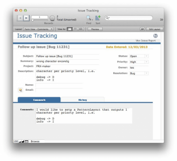
Task: Switch to the History tab
Action: click(83, 100)
